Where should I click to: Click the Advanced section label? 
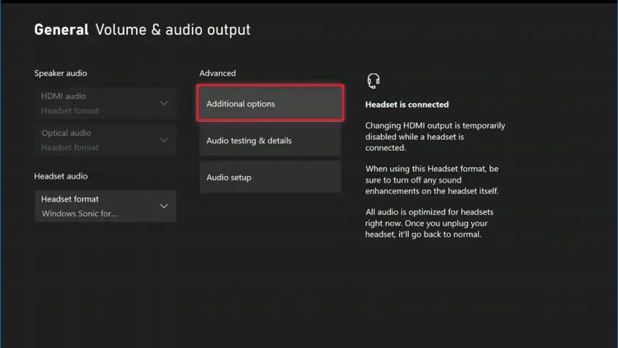click(x=217, y=73)
